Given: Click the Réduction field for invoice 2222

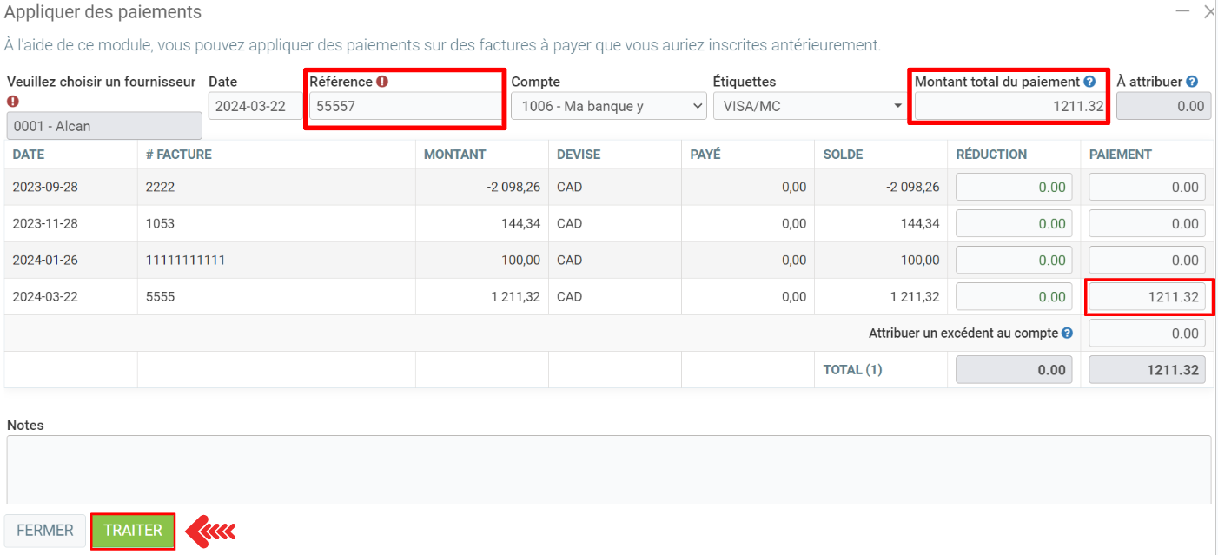Looking at the screenshot, I should coord(1013,187).
